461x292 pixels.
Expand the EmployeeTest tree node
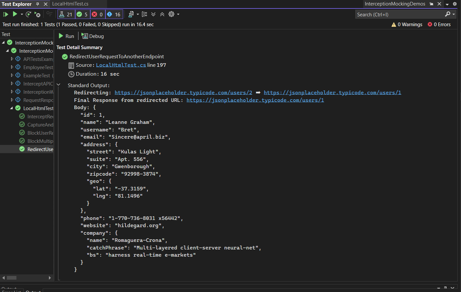coord(12,67)
